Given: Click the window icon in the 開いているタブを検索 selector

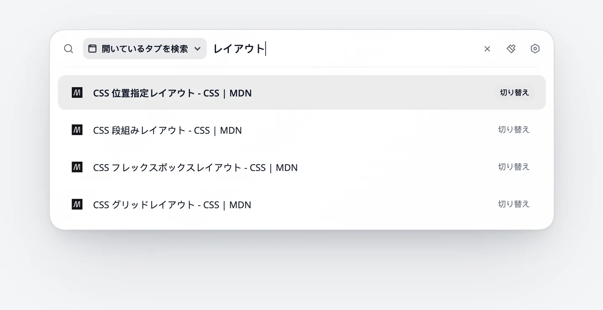Looking at the screenshot, I should (x=93, y=49).
